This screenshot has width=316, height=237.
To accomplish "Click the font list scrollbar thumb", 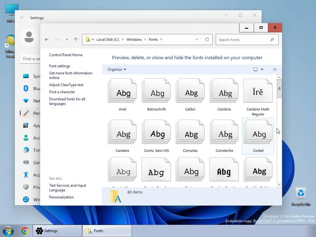I will 279,89.
